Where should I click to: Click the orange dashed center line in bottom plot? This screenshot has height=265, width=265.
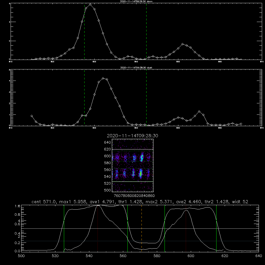coord(142,228)
